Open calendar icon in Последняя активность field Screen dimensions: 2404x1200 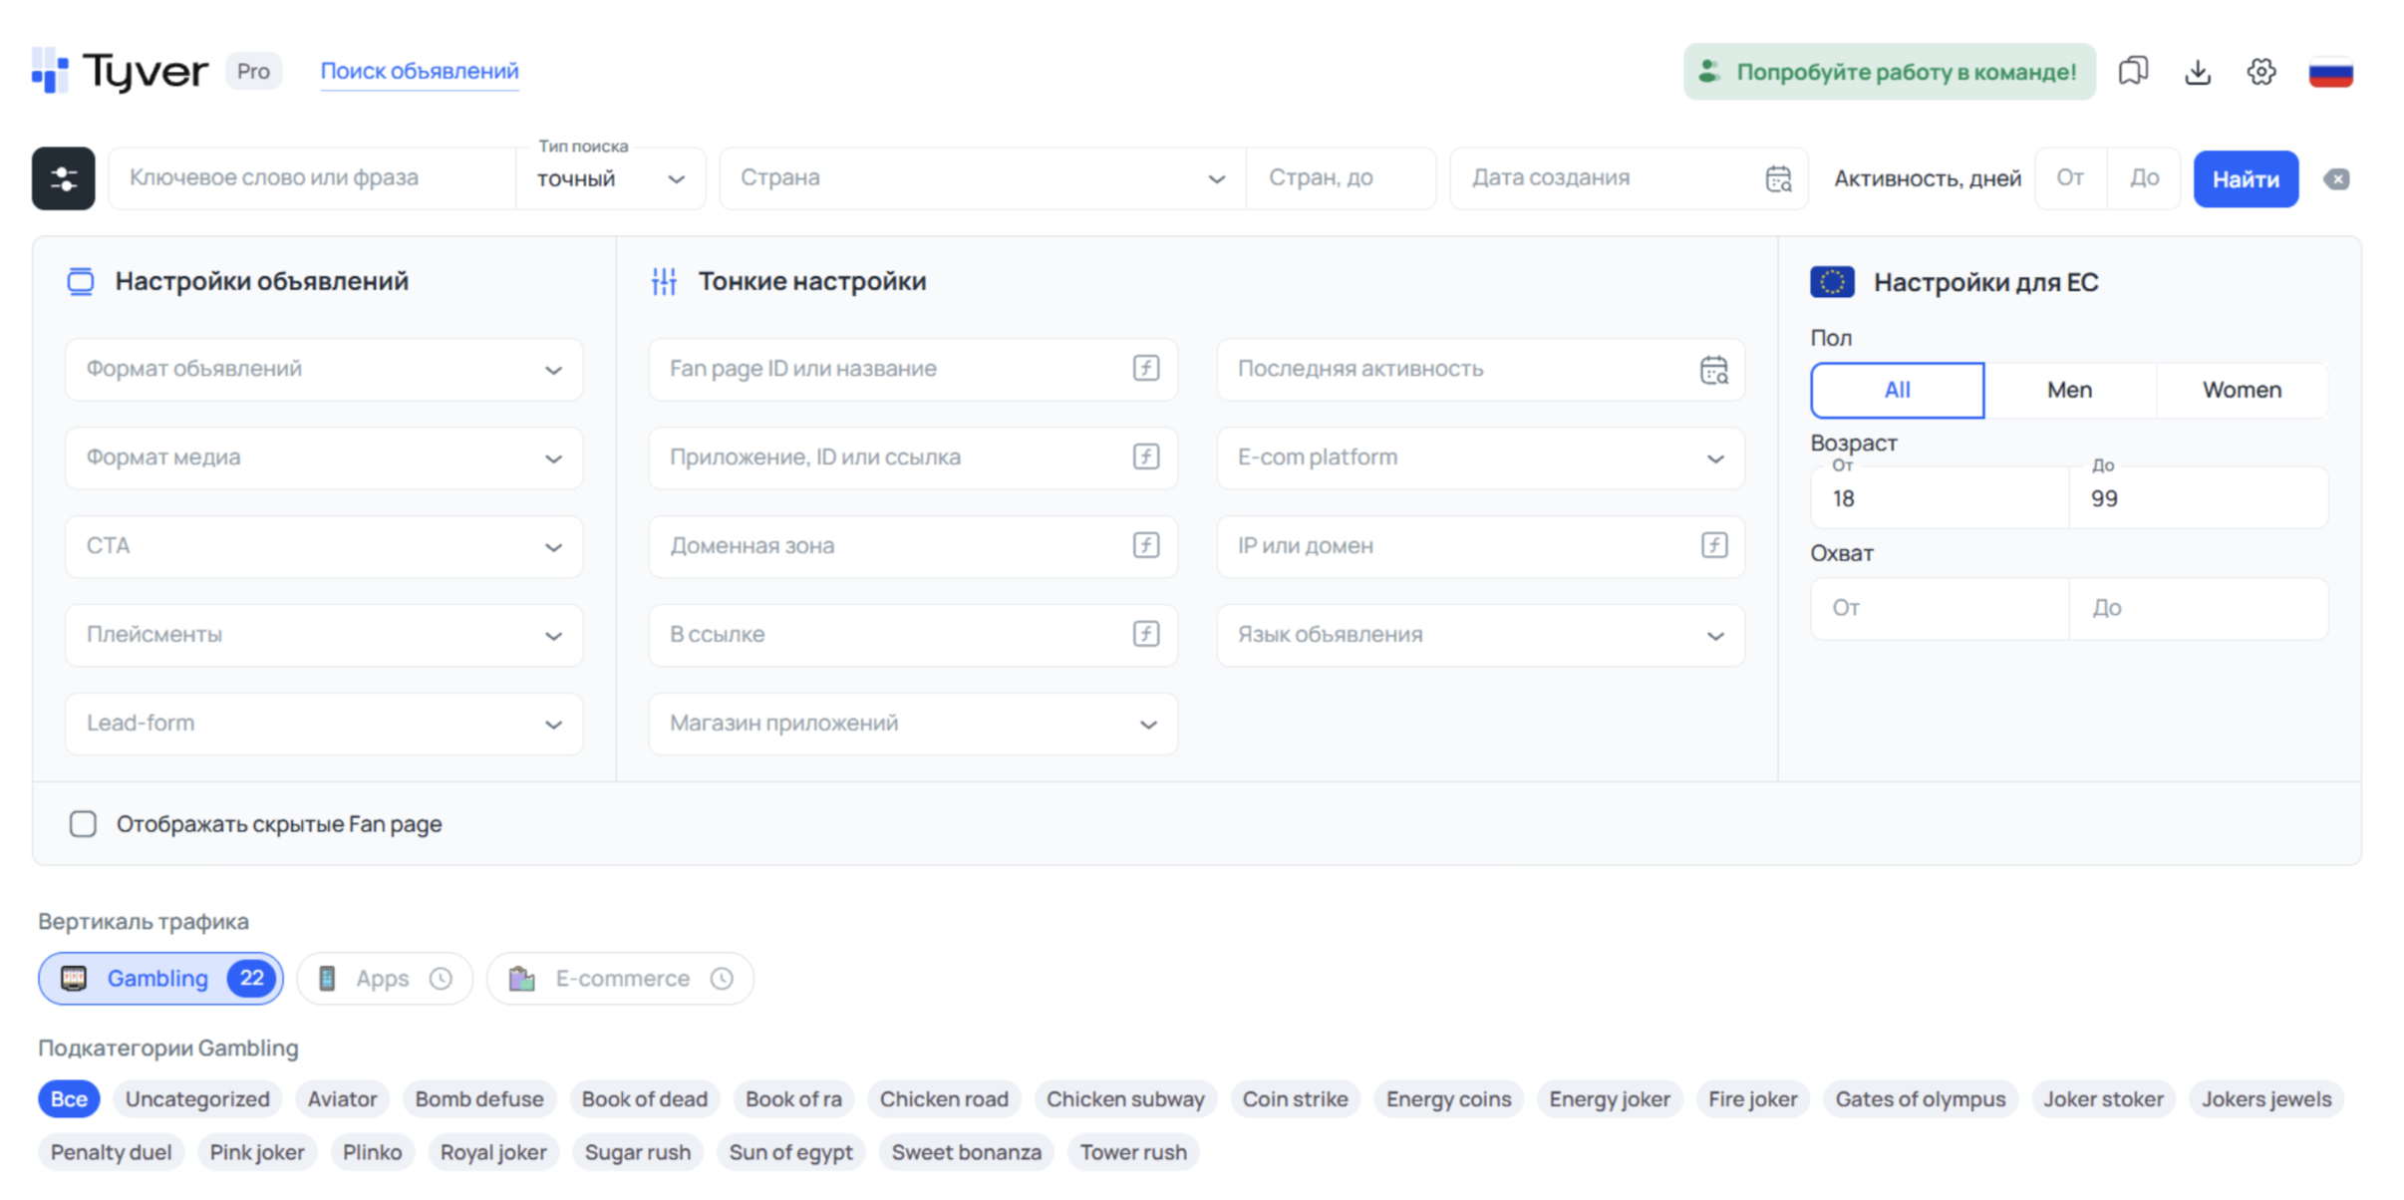click(x=1714, y=370)
